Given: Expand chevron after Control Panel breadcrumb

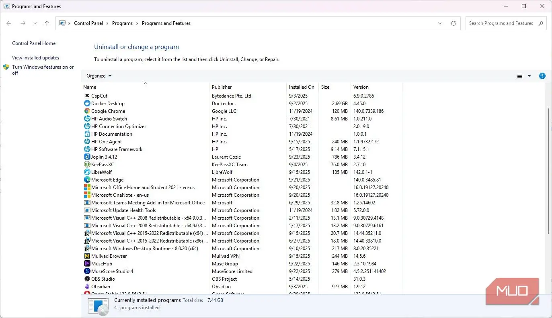Looking at the screenshot, I should pos(107,23).
